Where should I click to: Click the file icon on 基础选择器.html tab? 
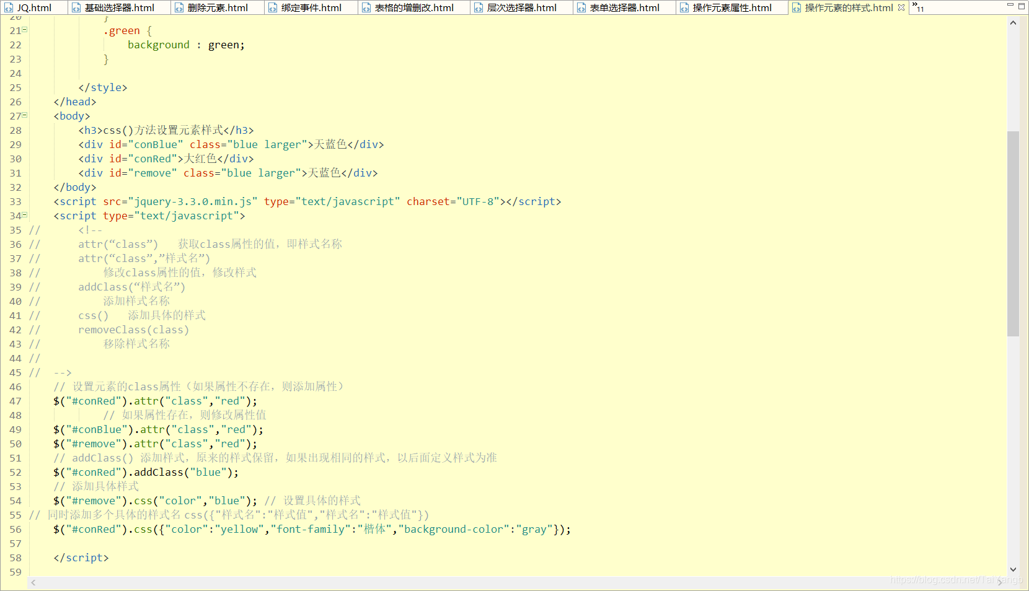pyautogui.click(x=76, y=8)
